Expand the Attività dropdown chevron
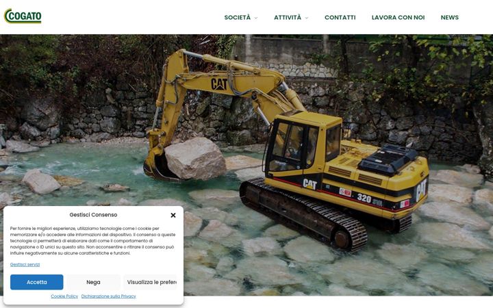The height and width of the screenshot is (308, 493). point(307,18)
